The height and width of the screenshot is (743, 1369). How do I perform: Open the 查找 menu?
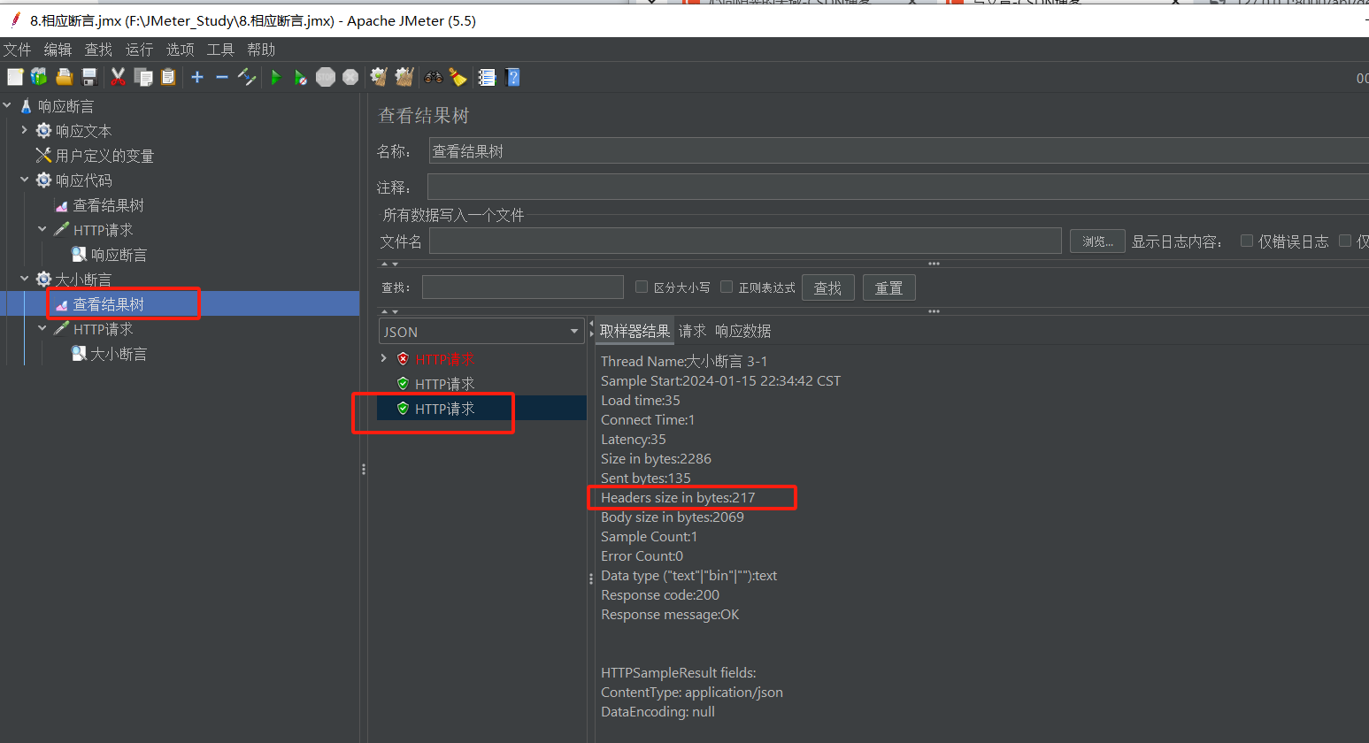pyautogui.click(x=98, y=50)
